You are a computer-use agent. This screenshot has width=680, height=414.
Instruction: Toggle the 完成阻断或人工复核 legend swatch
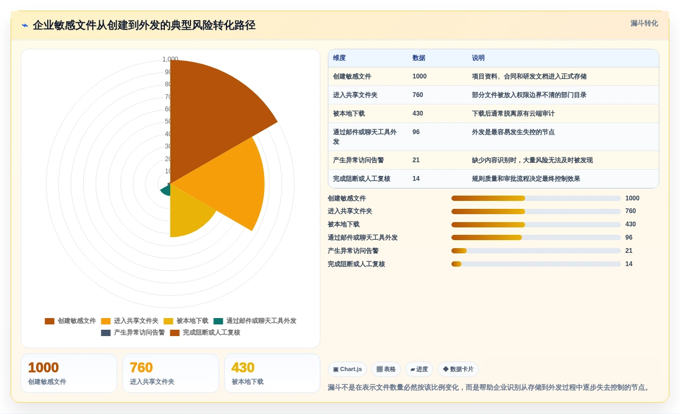click(175, 332)
